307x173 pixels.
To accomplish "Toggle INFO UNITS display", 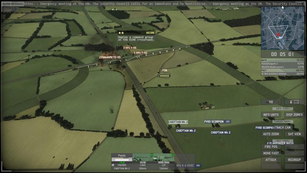I will [271, 115].
